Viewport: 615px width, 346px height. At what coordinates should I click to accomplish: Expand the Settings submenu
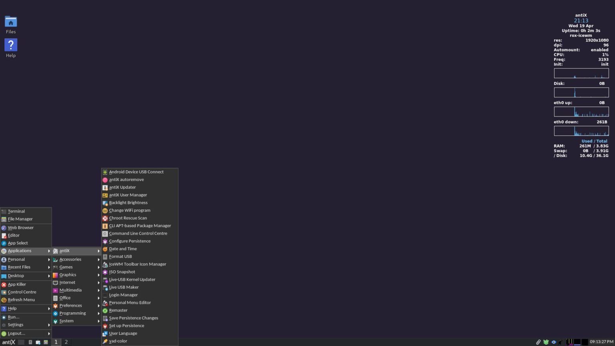coord(15,324)
